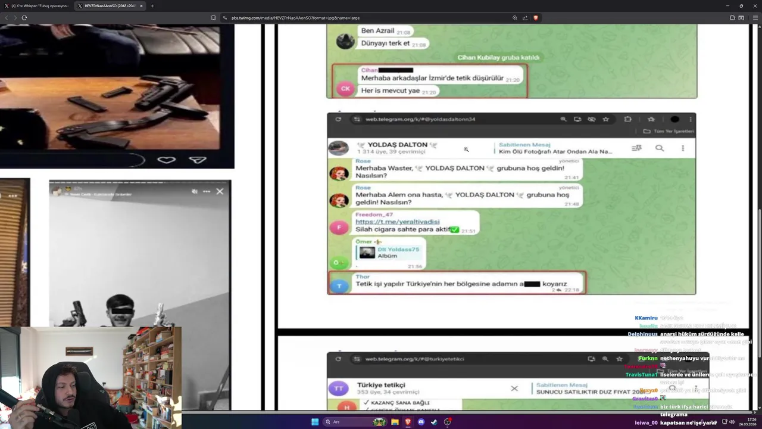
Task: Open File Explorer from the taskbar
Action: (395, 422)
